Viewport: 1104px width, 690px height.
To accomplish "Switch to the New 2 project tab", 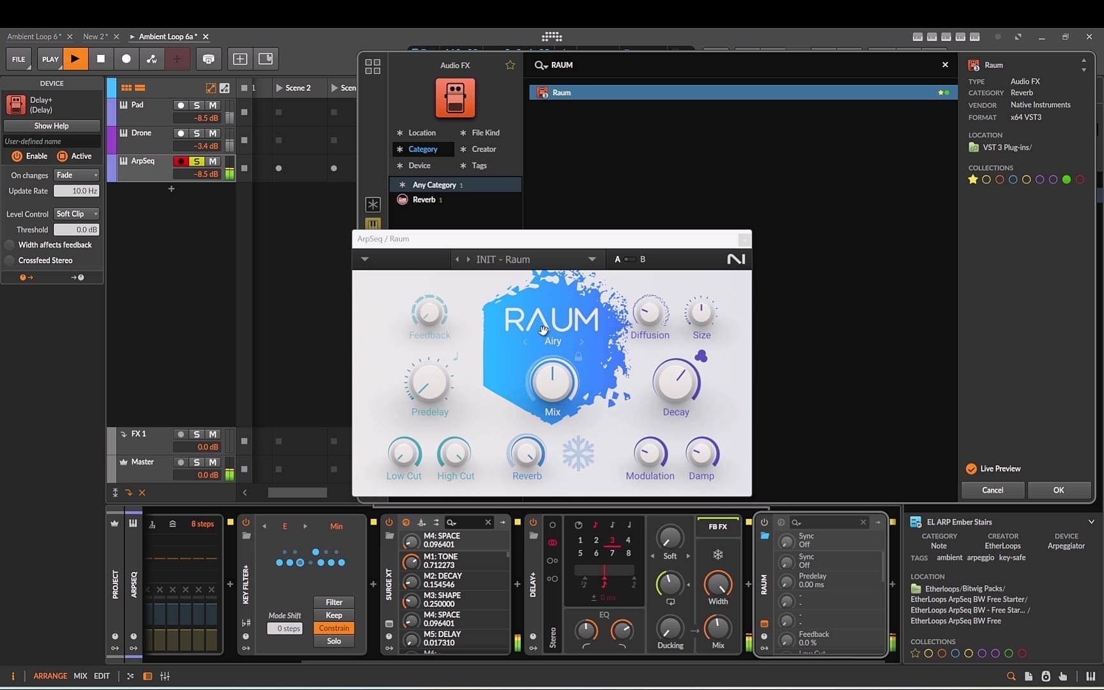I will click(95, 36).
